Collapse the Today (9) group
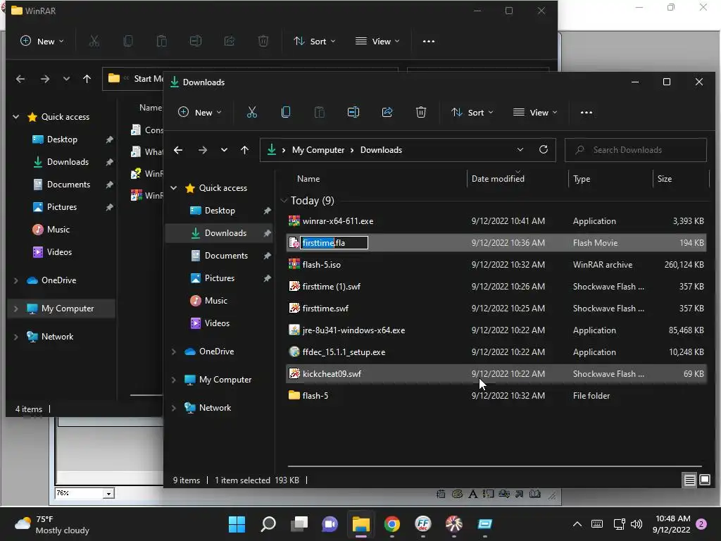This screenshot has height=541, width=721. 284,201
